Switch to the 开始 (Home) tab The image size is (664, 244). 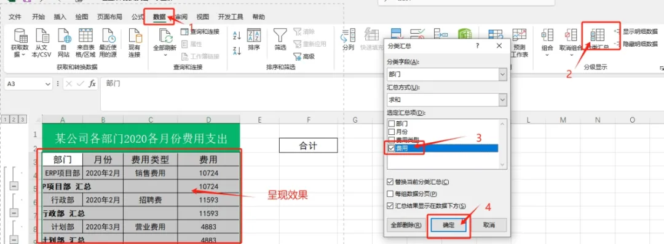pos(38,17)
